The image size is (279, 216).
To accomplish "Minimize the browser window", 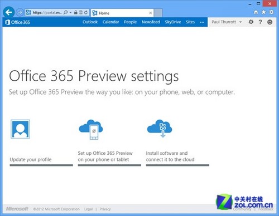I will pos(250,4).
